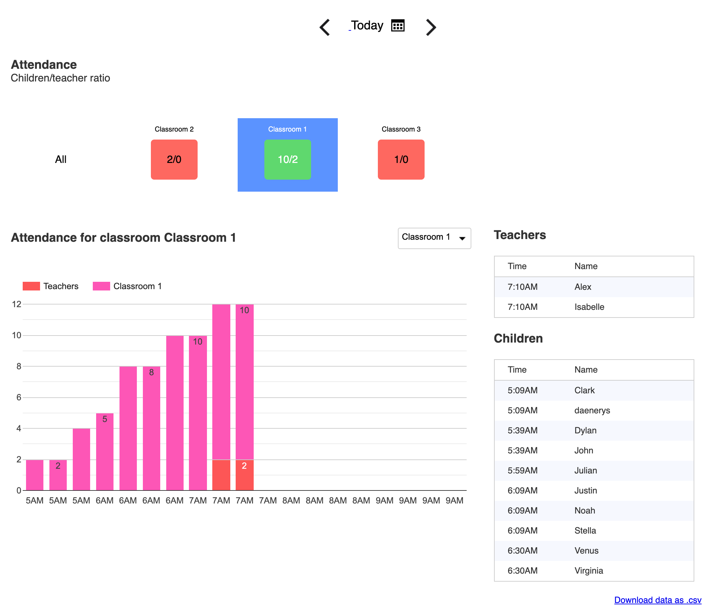Click the Today date label
The height and width of the screenshot is (613, 719).
click(x=367, y=26)
